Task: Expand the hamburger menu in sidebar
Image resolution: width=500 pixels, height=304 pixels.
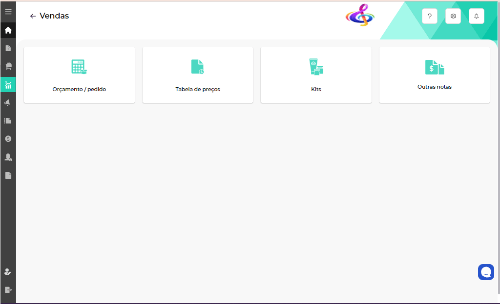Action: 8,12
